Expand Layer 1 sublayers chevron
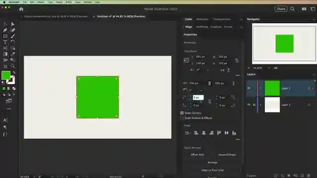Image resolution: width=317 pixels, height=178 pixels. point(261,104)
